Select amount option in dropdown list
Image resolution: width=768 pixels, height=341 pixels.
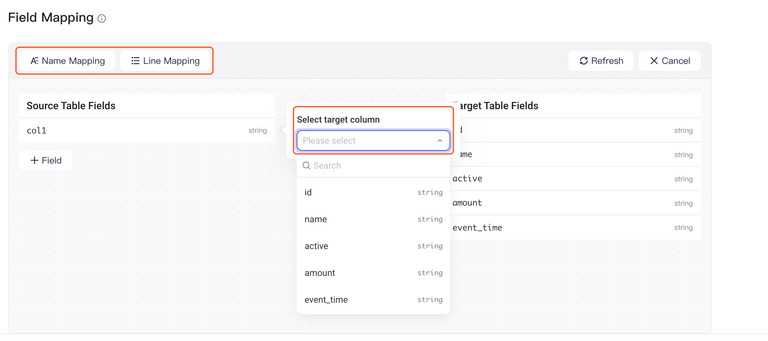(373, 273)
